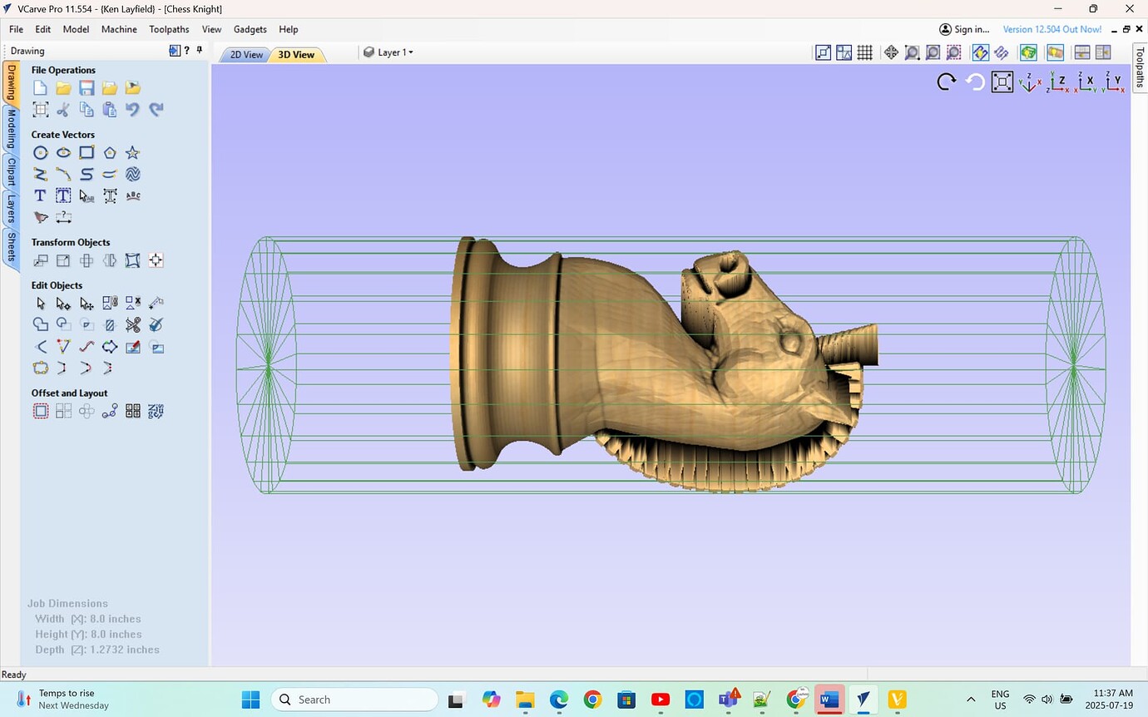Open the Create Text tool

pos(39,195)
